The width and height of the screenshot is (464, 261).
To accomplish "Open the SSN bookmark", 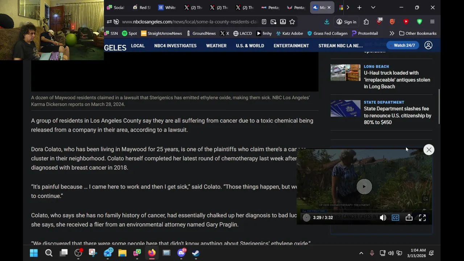I will pyautogui.click(x=112, y=33).
